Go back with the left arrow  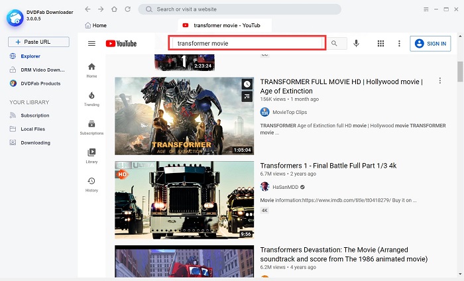pyautogui.click(x=87, y=9)
